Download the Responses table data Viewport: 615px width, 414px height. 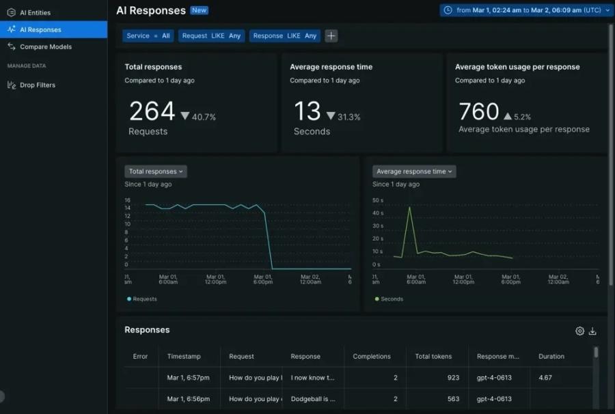pos(592,331)
